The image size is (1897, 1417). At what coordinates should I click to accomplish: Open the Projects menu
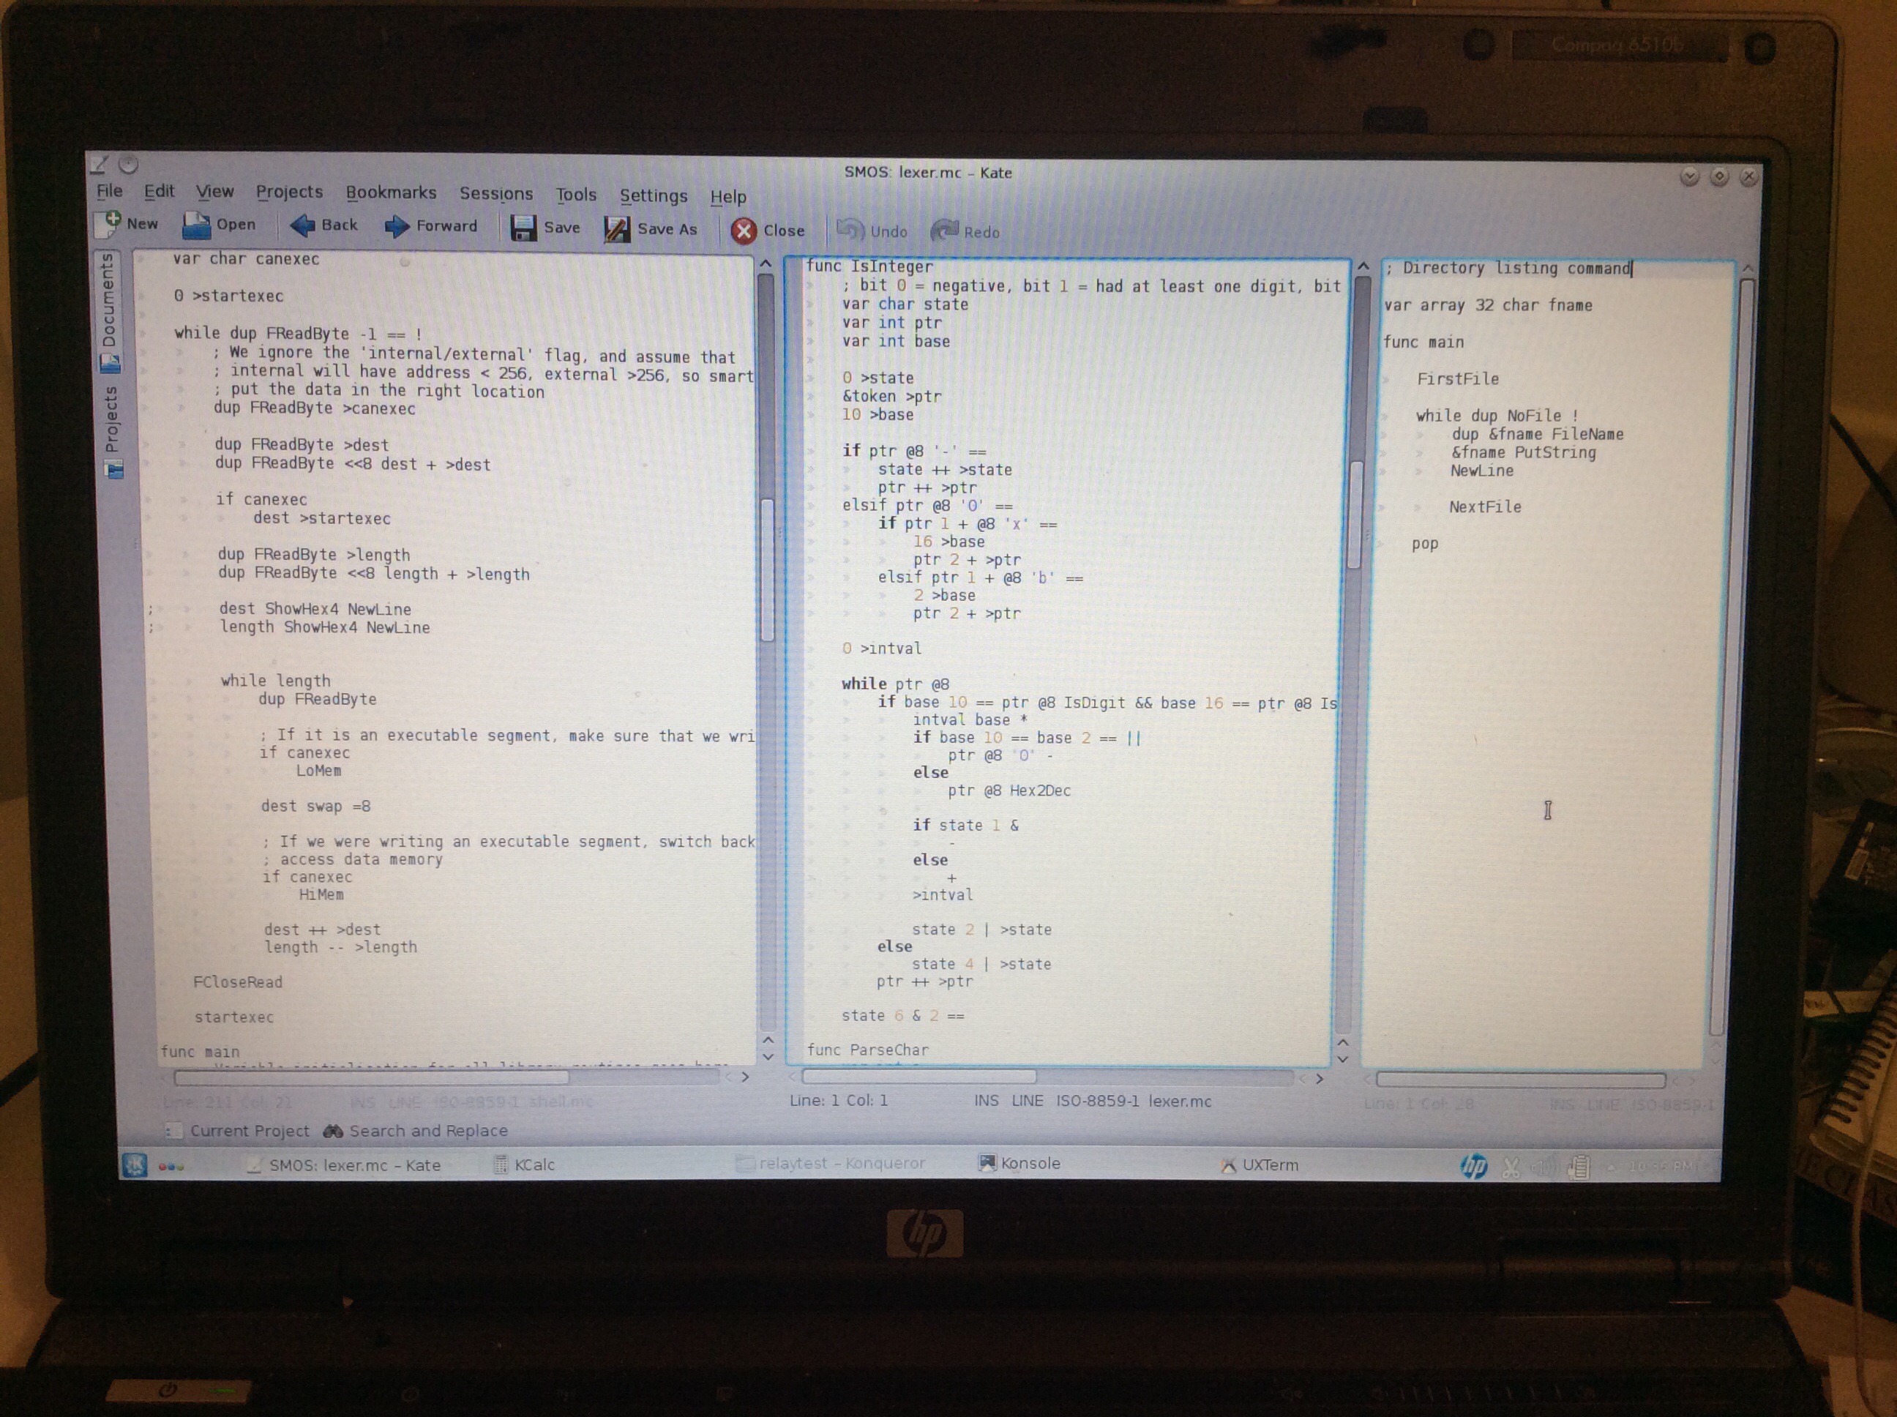pos(289,192)
